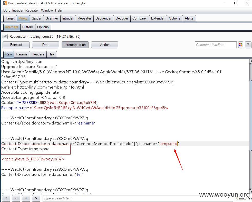Click the name="tel" form field line

[x=42, y=175]
